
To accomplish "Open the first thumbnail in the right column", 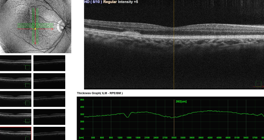I will (49, 63).
